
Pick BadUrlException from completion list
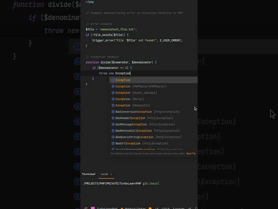(153, 143)
